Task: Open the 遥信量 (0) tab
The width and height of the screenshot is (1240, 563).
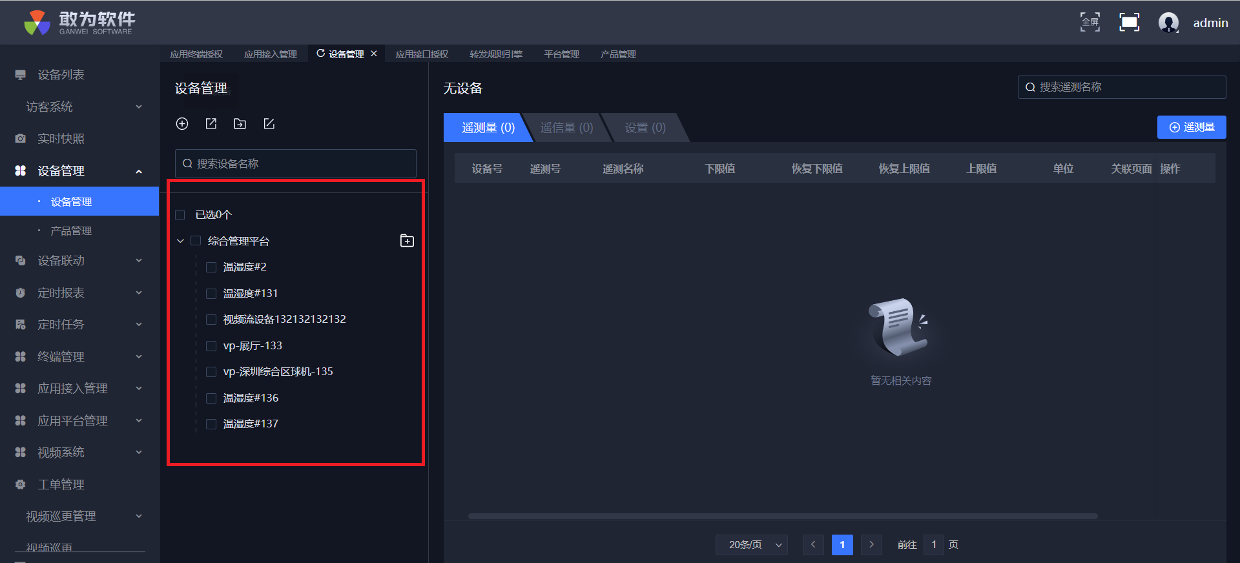Action: [x=567, y=128]
